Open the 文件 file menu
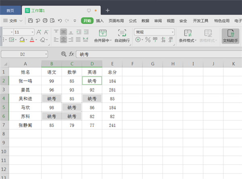Image resolution: width=242 pixels, height=179 pixels. coord(14,21)
